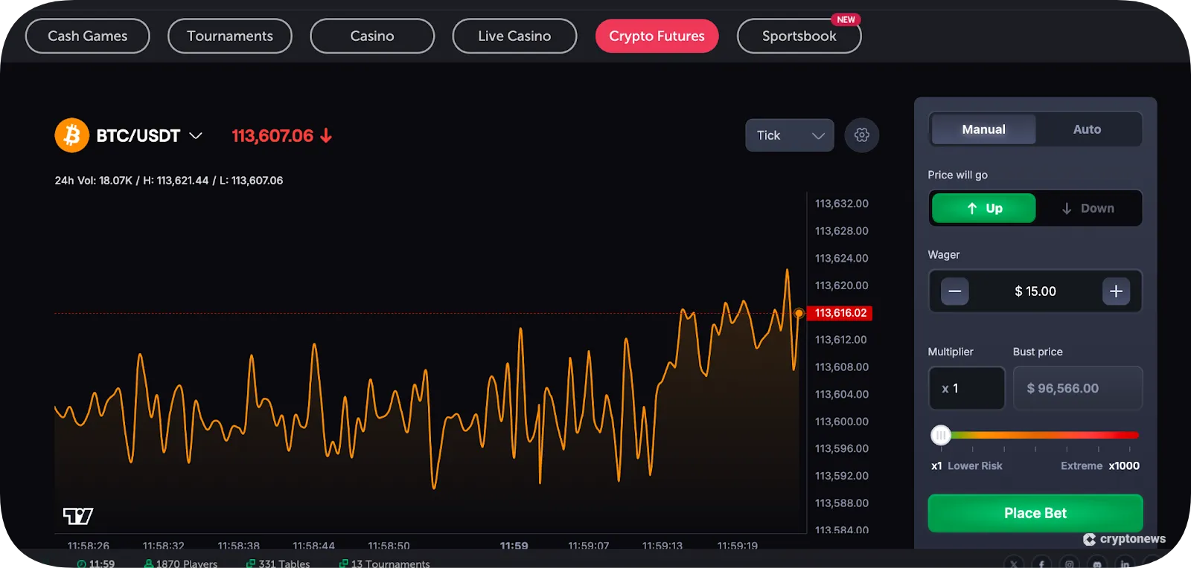The image size is (1191, 568).
Task: Click the Instagram icon in the footer
Action: (1069, 564)
